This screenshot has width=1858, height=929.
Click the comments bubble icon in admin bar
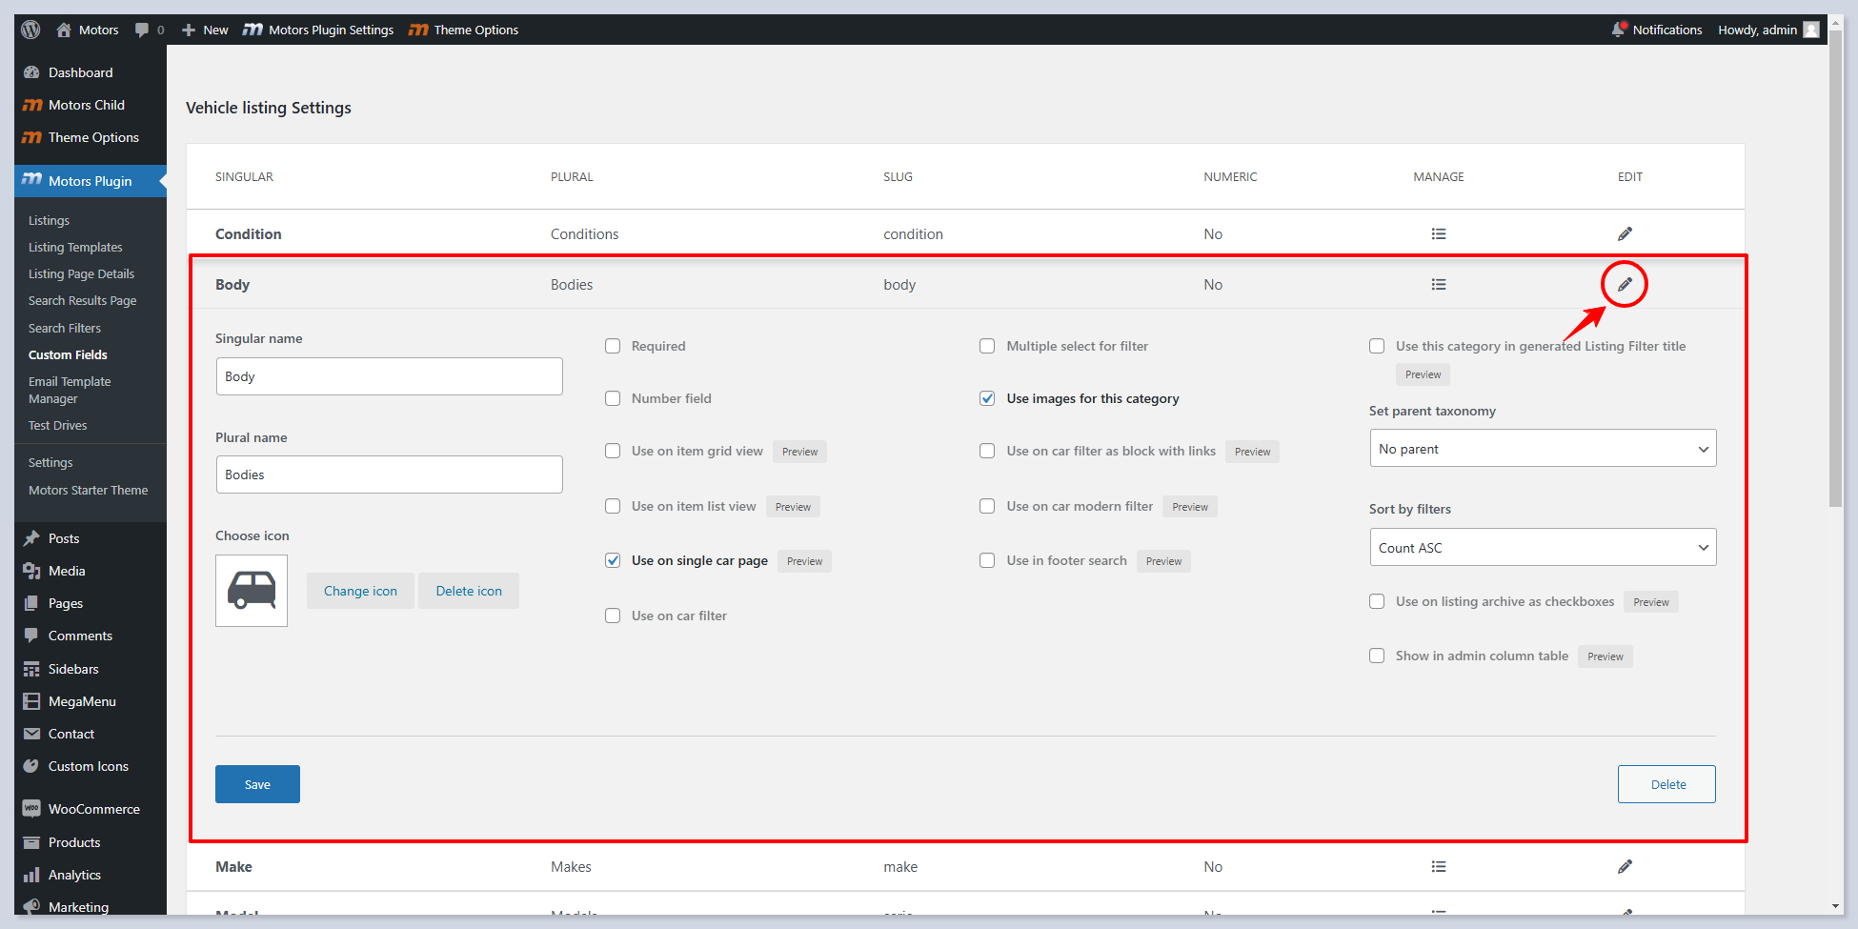(142, 30)
